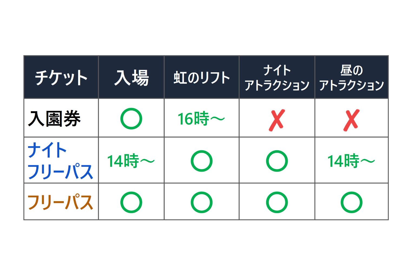Click ナイトフリーパス green circle under 虹のリフト
Screen dimensions: 410x274
click(x=201, y=161)
